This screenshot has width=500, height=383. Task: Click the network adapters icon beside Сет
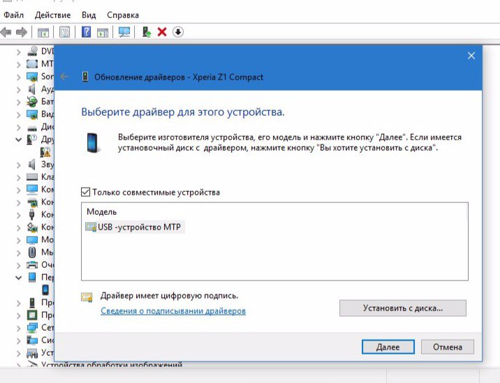click(32, 328)
